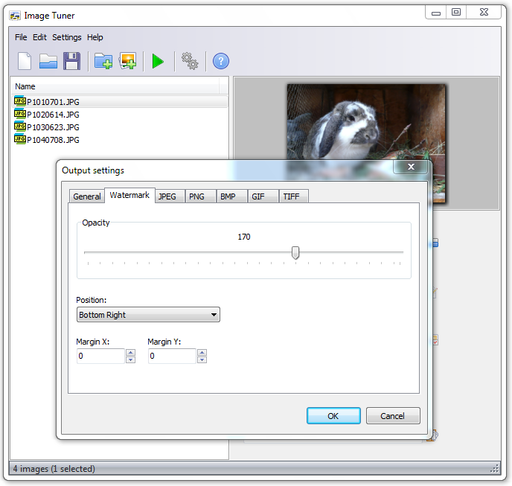
Task: Close the Image Tuner window
Action: (484, 13)
